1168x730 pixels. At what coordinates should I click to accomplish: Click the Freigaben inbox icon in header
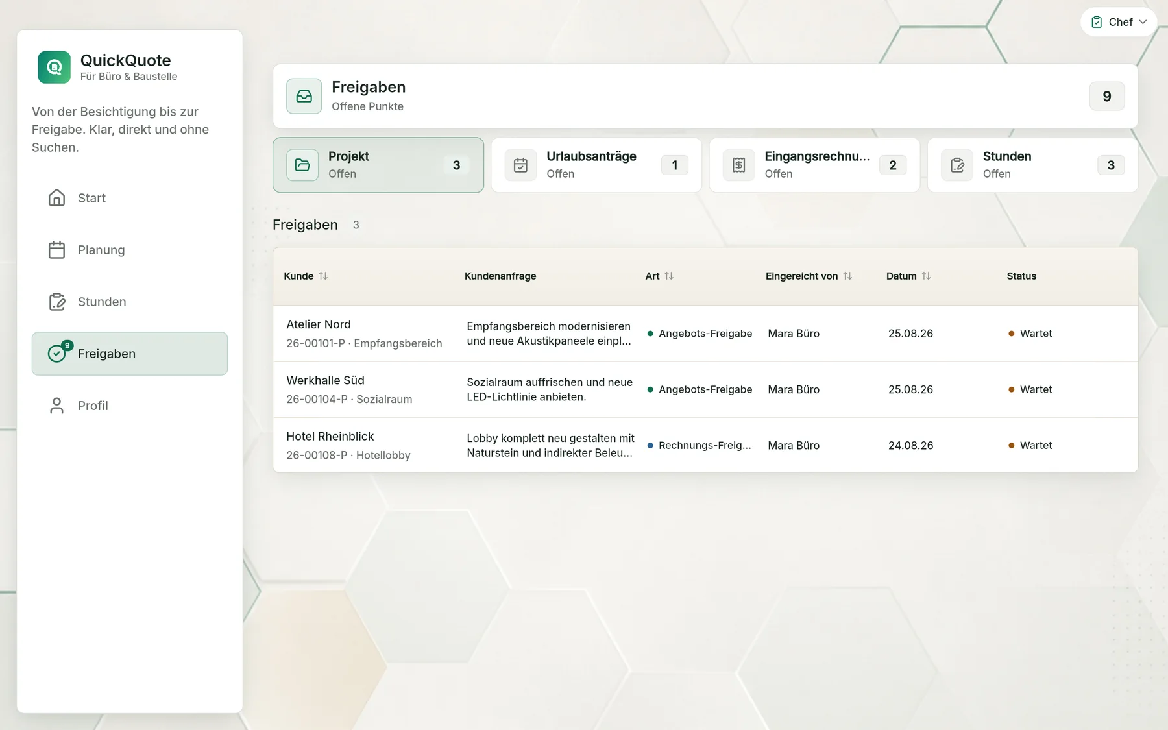[x=304, y=96]
